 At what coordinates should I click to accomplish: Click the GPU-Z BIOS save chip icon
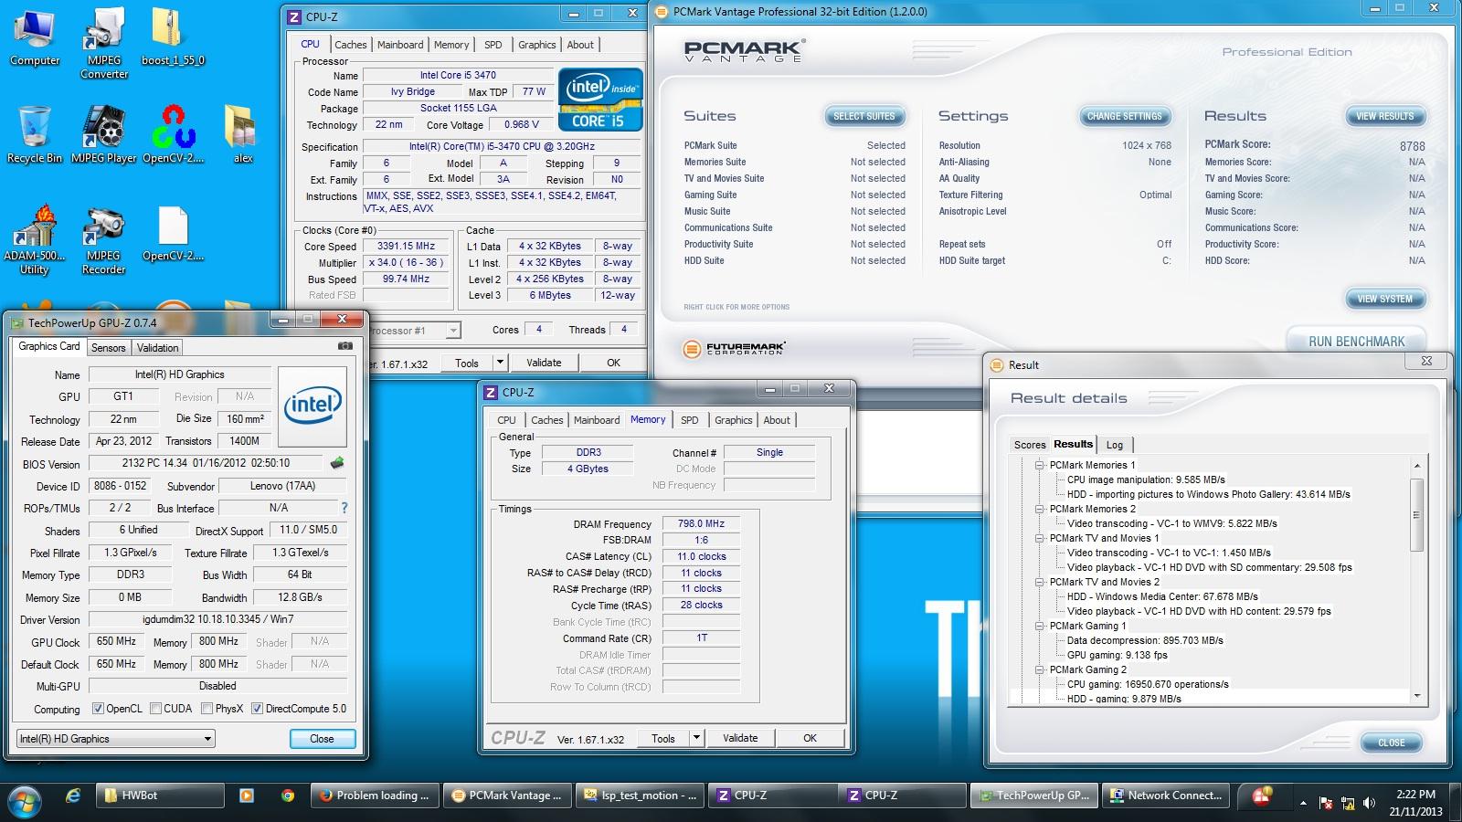click(337, 463)
